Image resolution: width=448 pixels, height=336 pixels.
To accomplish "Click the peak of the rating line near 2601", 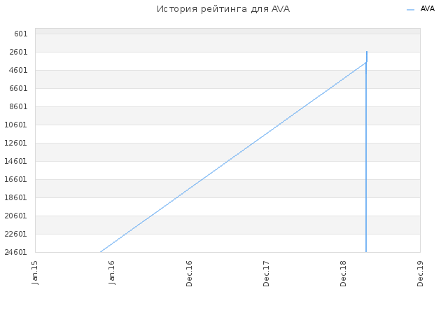I will pyautogui.click(x=367, y=52).
